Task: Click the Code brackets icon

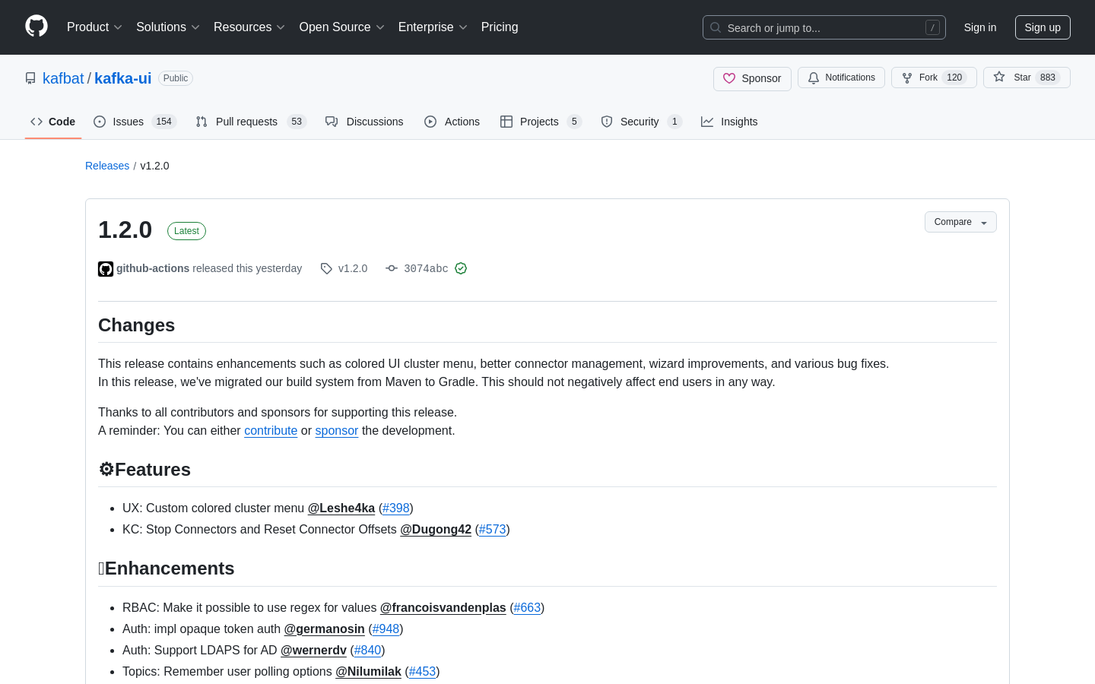Action: coord(36,122)
